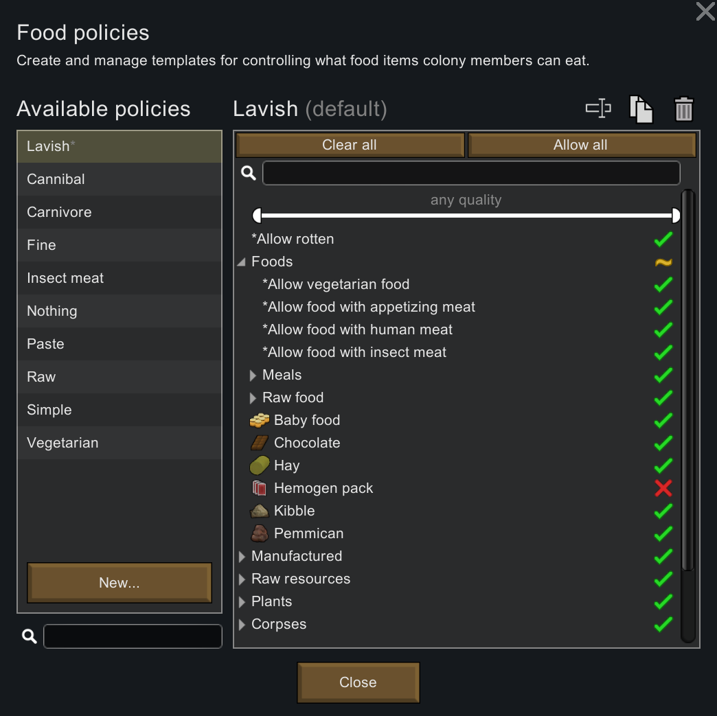717x716 pixels.
Task: Toggle the Allow rotten checkmark
Action: (x=663, y=239)
